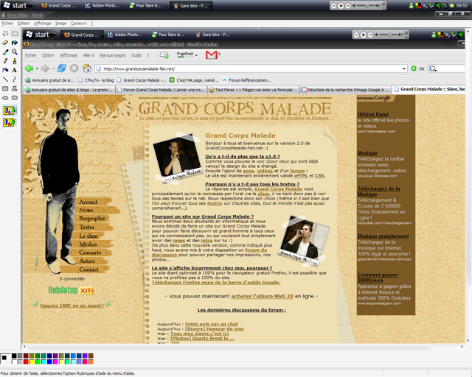The width and height of the screenshot is (472, 377).
Task: Pick the Eraser tool in Paint
Action: [5, 43]
